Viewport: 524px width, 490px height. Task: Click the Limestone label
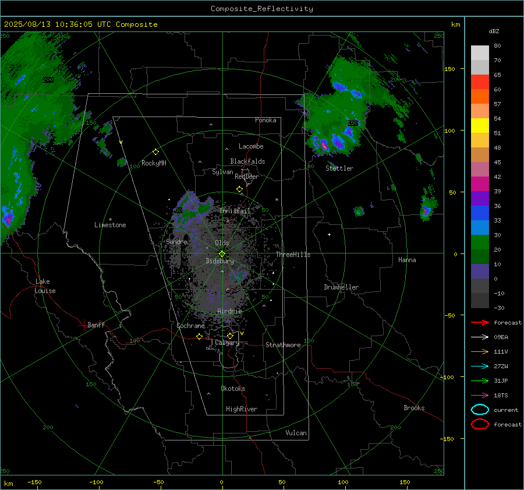110,225
